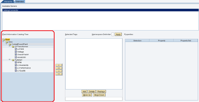Select the L1Availability tag label
This screenshot has height=102, width=199.
[23, 65]
